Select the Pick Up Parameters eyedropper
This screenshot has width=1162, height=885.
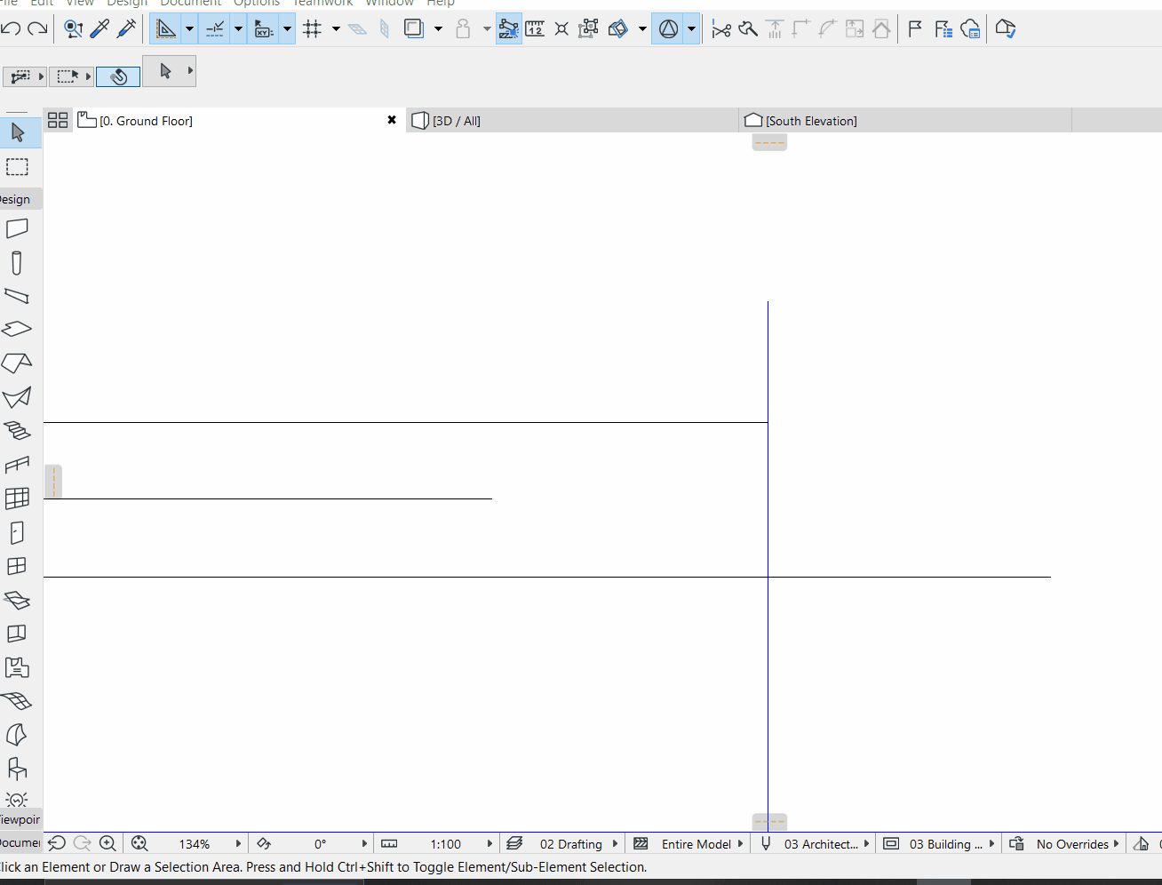[x=99, y=28]
